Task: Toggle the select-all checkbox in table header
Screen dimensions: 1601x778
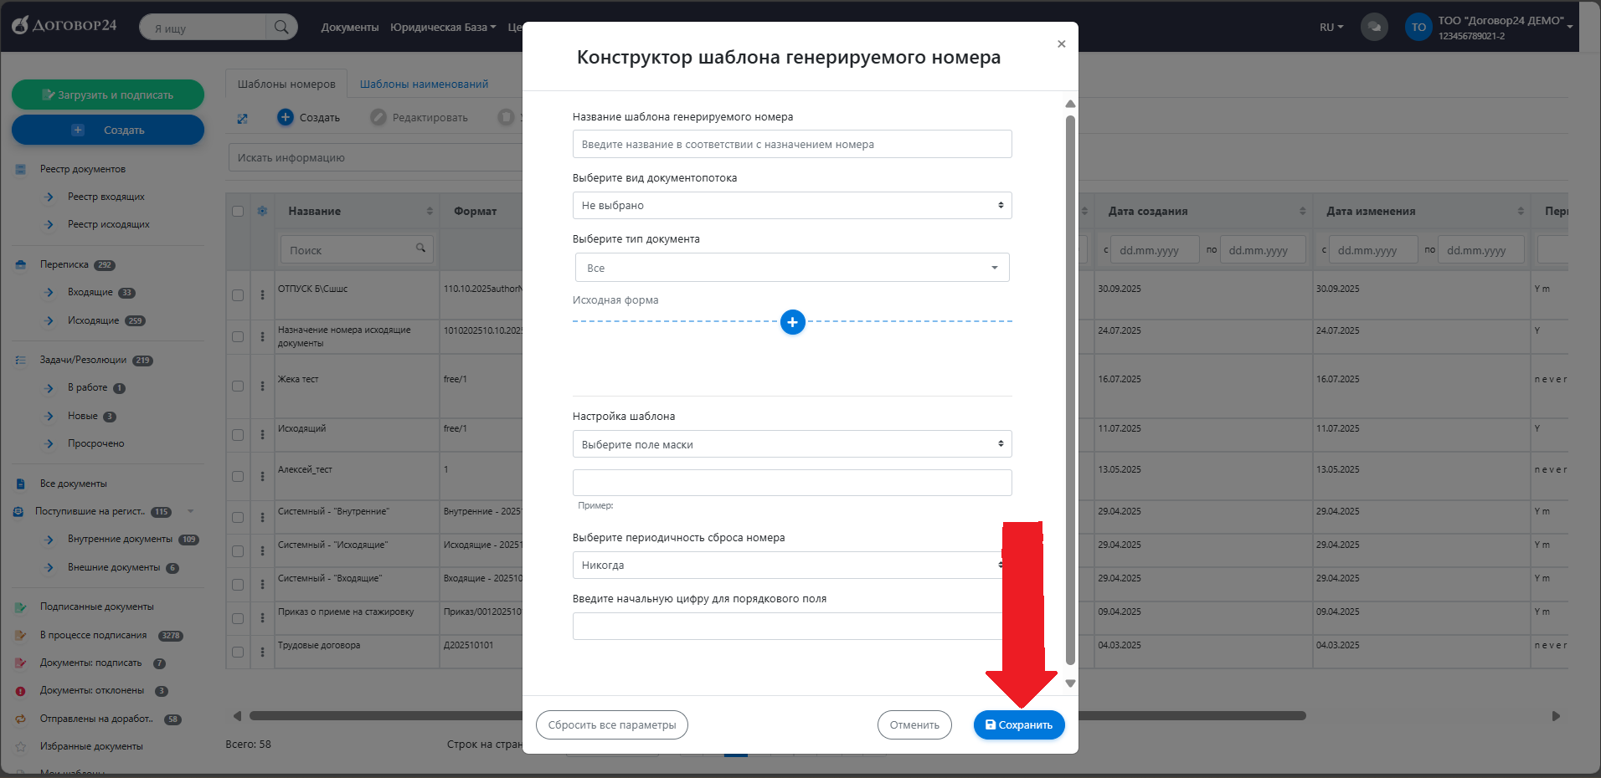Action: [x=238, y=211]
